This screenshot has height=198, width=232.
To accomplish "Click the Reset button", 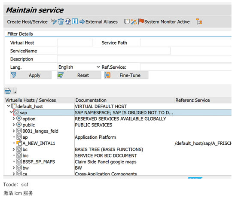I will tap(79, 75).
